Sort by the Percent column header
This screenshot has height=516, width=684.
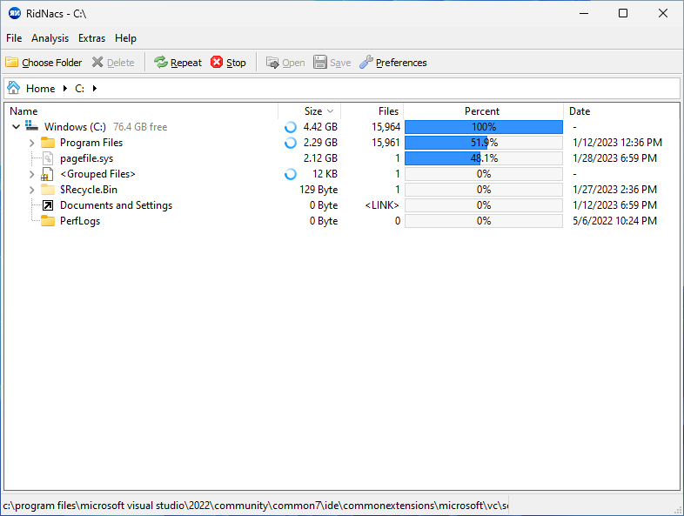point(482,111)
